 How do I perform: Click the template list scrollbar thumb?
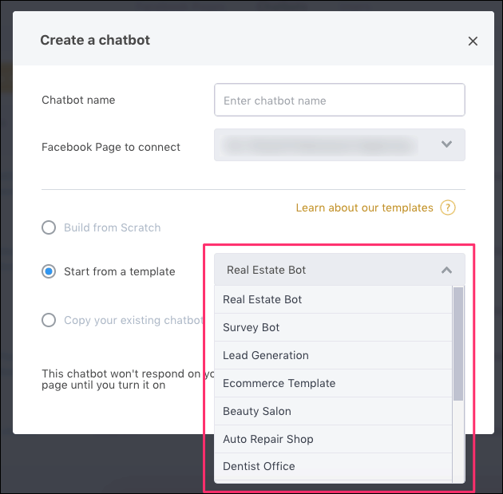(458, 344)
